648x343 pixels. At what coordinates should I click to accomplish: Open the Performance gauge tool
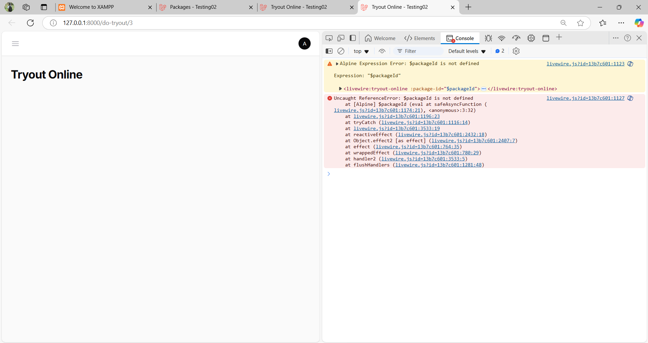[x=516, y=38]
